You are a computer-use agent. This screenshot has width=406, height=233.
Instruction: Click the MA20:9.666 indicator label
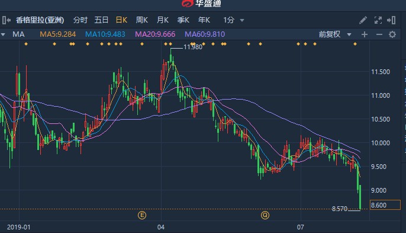click(155, 34)
